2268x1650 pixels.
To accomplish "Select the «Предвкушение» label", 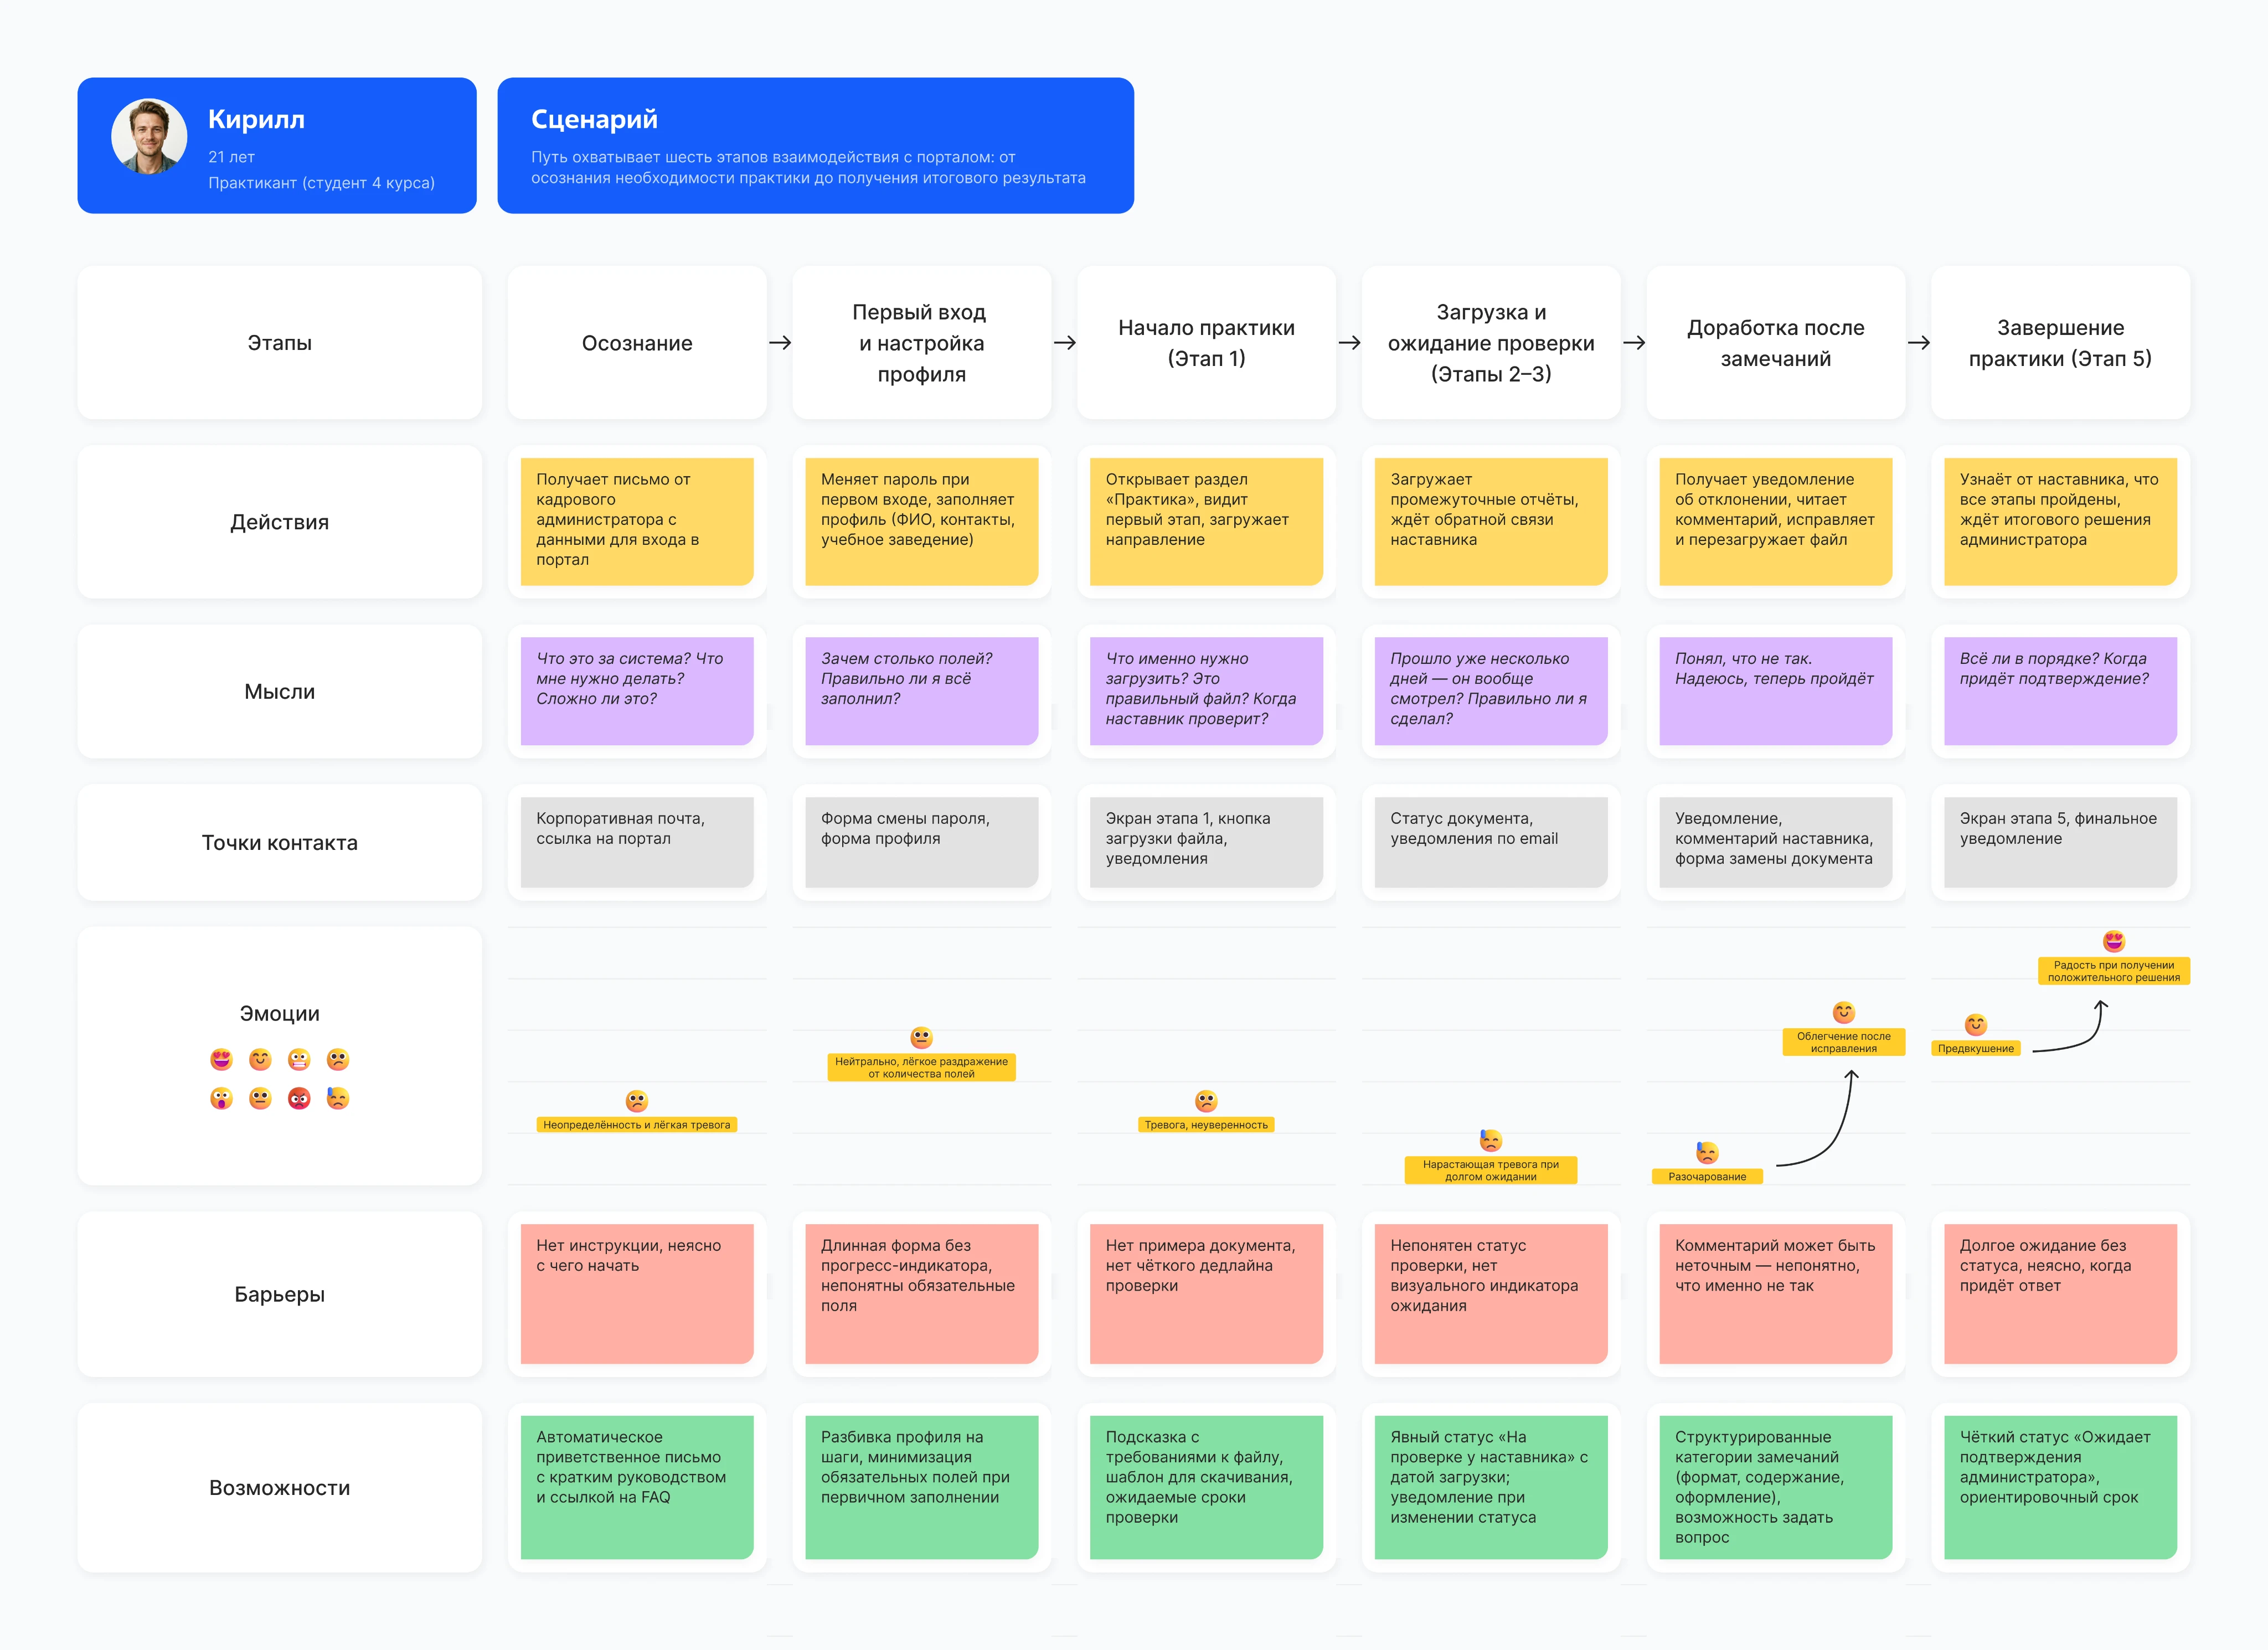I will [x=1976, y=1049].
